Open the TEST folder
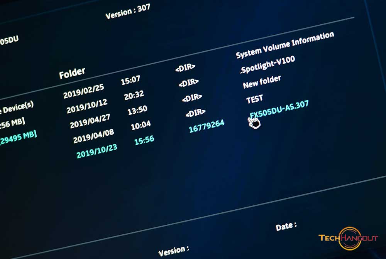Screen dimensions: 386x259 [x=254, y=99]
